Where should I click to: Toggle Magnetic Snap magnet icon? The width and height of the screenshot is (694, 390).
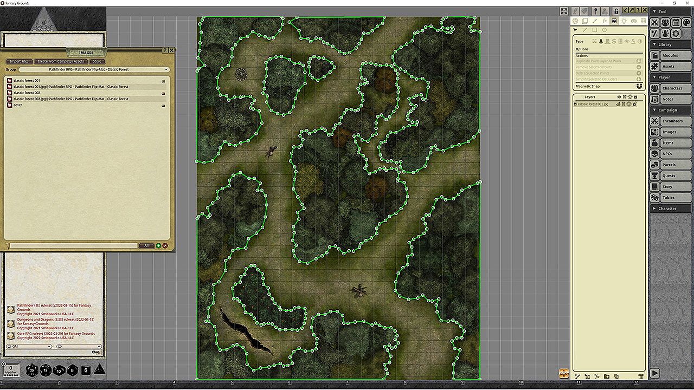[638, 86]
